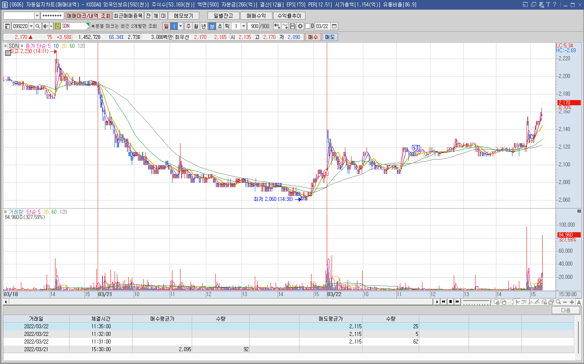Viewport: 584px width, 364px height.
Task: Toggle the volume panel marker checkbox
Action: (6, 212)
